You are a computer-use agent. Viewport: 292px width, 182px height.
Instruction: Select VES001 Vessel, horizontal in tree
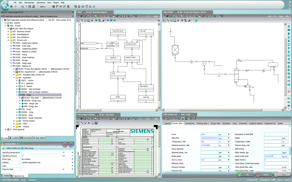point(30,118)
